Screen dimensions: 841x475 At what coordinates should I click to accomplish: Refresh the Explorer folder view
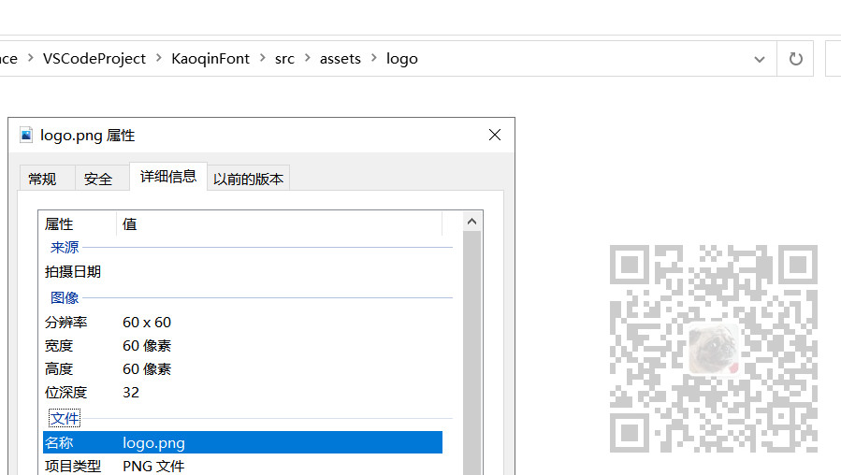pos(795,58)
